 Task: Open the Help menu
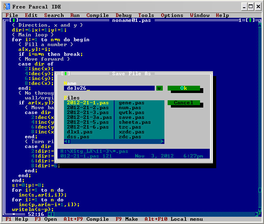[x=222, y=15]
